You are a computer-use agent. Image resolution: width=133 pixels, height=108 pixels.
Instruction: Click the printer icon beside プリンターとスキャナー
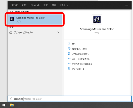[11, 32]
